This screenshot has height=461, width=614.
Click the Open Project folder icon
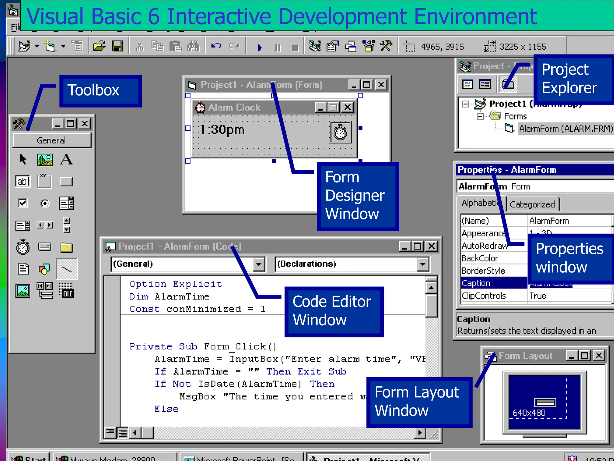tap(99, 47)
